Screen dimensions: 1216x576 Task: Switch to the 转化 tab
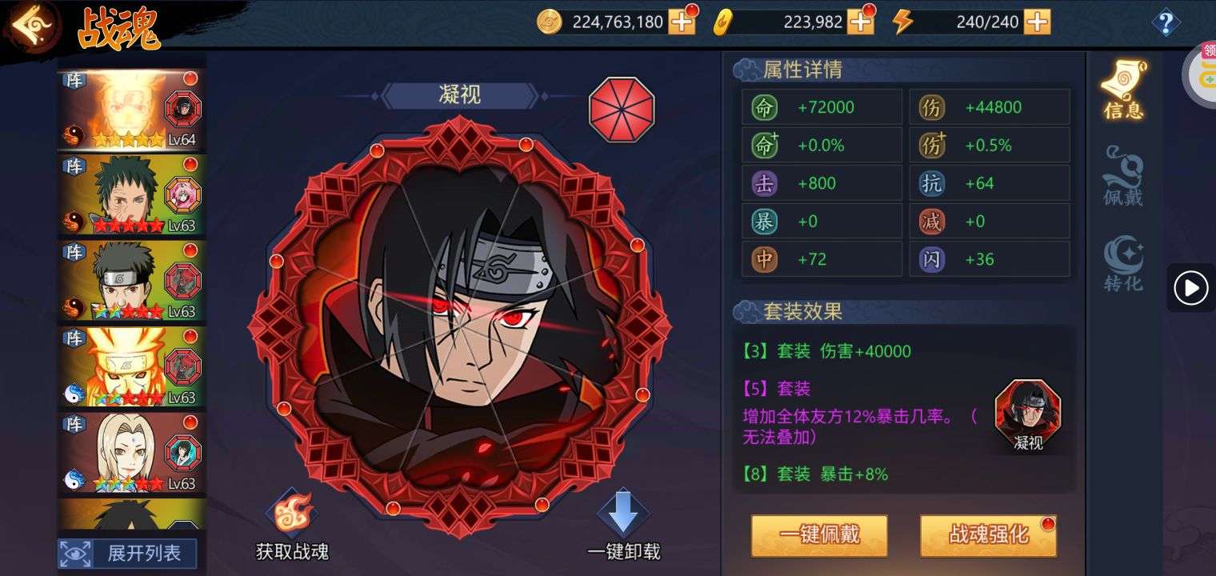[1123, 263]
